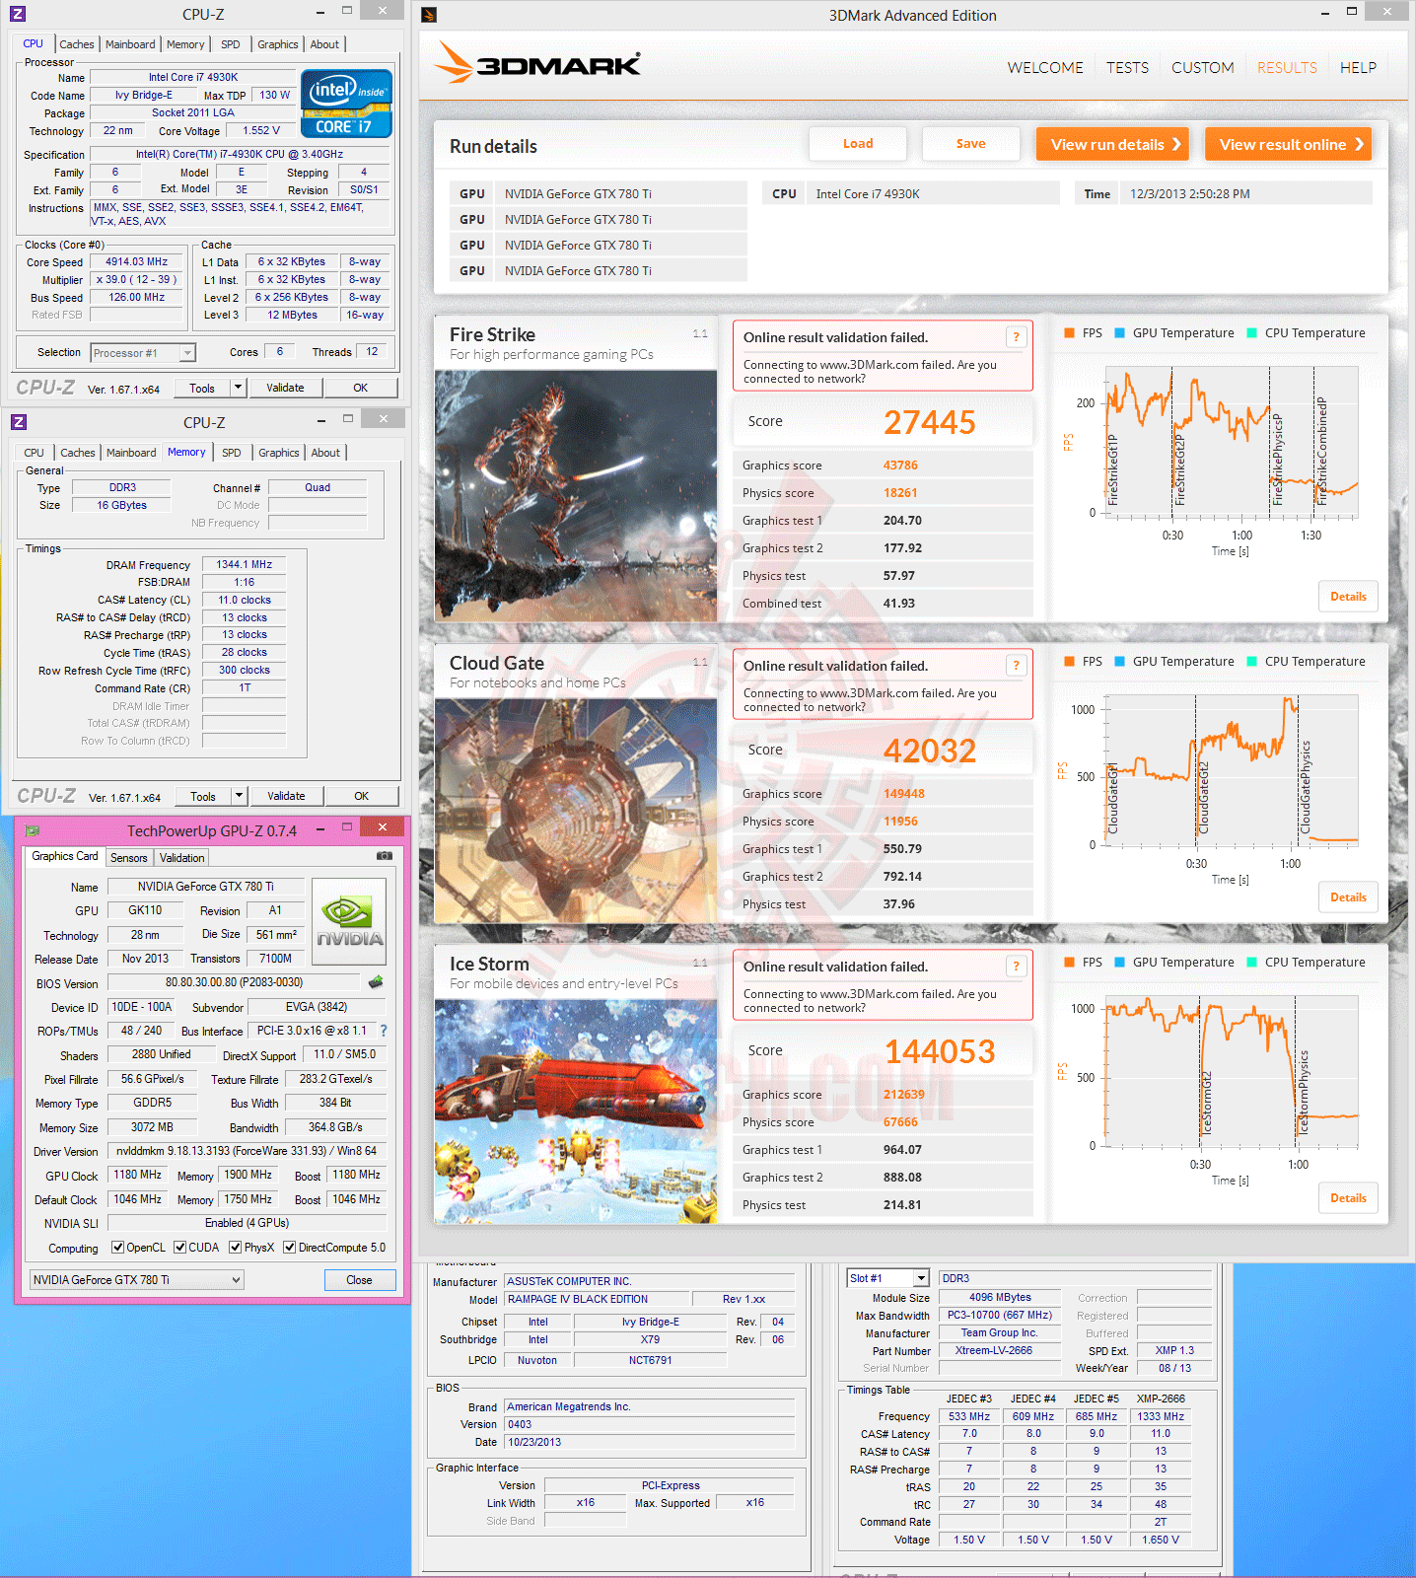The width and height of the screenshot is (1416, 1578).
Task: Toggle the DirectCompute 5.0 checkbox
Action: (x=290, y=1248)
